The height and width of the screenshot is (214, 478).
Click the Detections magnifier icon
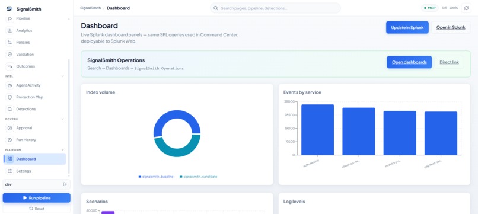[x=9, y=109]
